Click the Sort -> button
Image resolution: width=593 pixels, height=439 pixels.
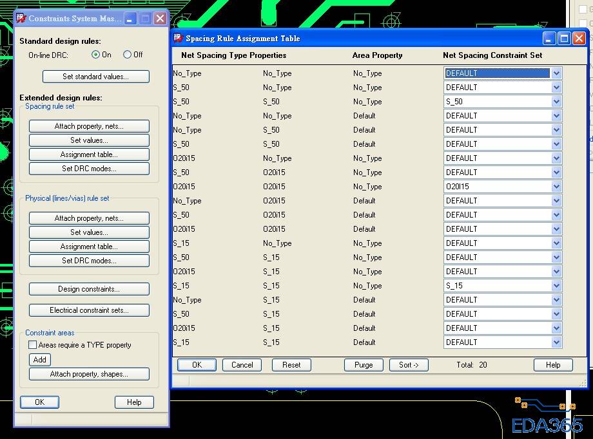click(x=409, y=365)
